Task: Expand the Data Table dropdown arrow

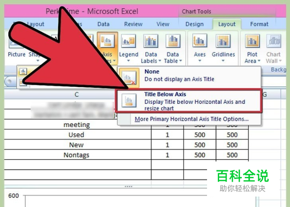Action: [181, 61]
